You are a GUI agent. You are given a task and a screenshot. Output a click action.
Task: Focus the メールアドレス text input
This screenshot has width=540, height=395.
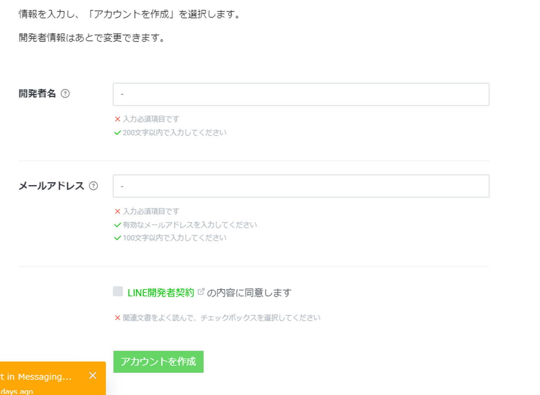tap(301, 186)
